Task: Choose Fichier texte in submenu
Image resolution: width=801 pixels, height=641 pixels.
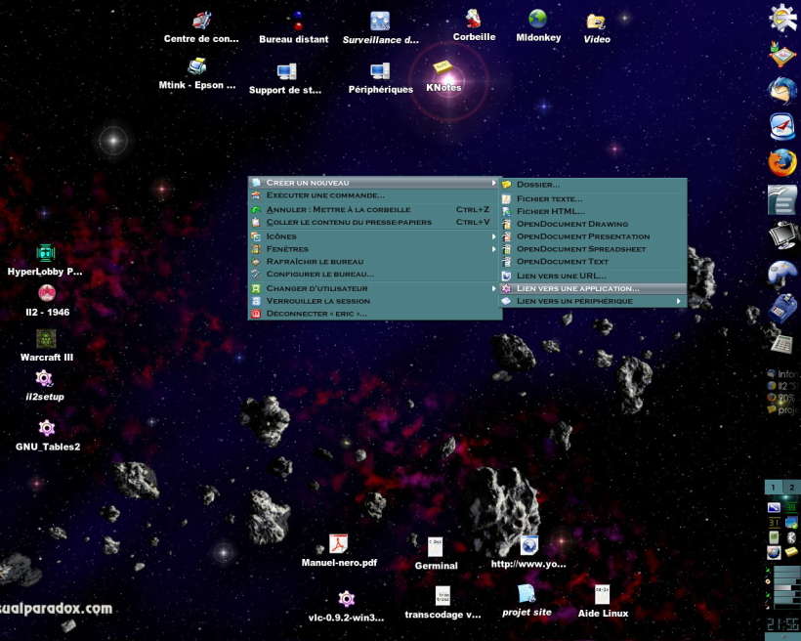Action: tap(593, 198)
